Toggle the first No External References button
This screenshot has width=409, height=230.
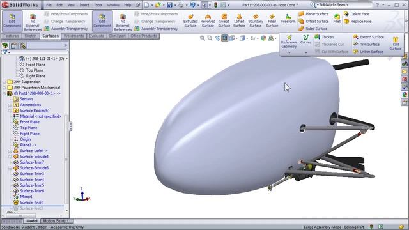33,23
